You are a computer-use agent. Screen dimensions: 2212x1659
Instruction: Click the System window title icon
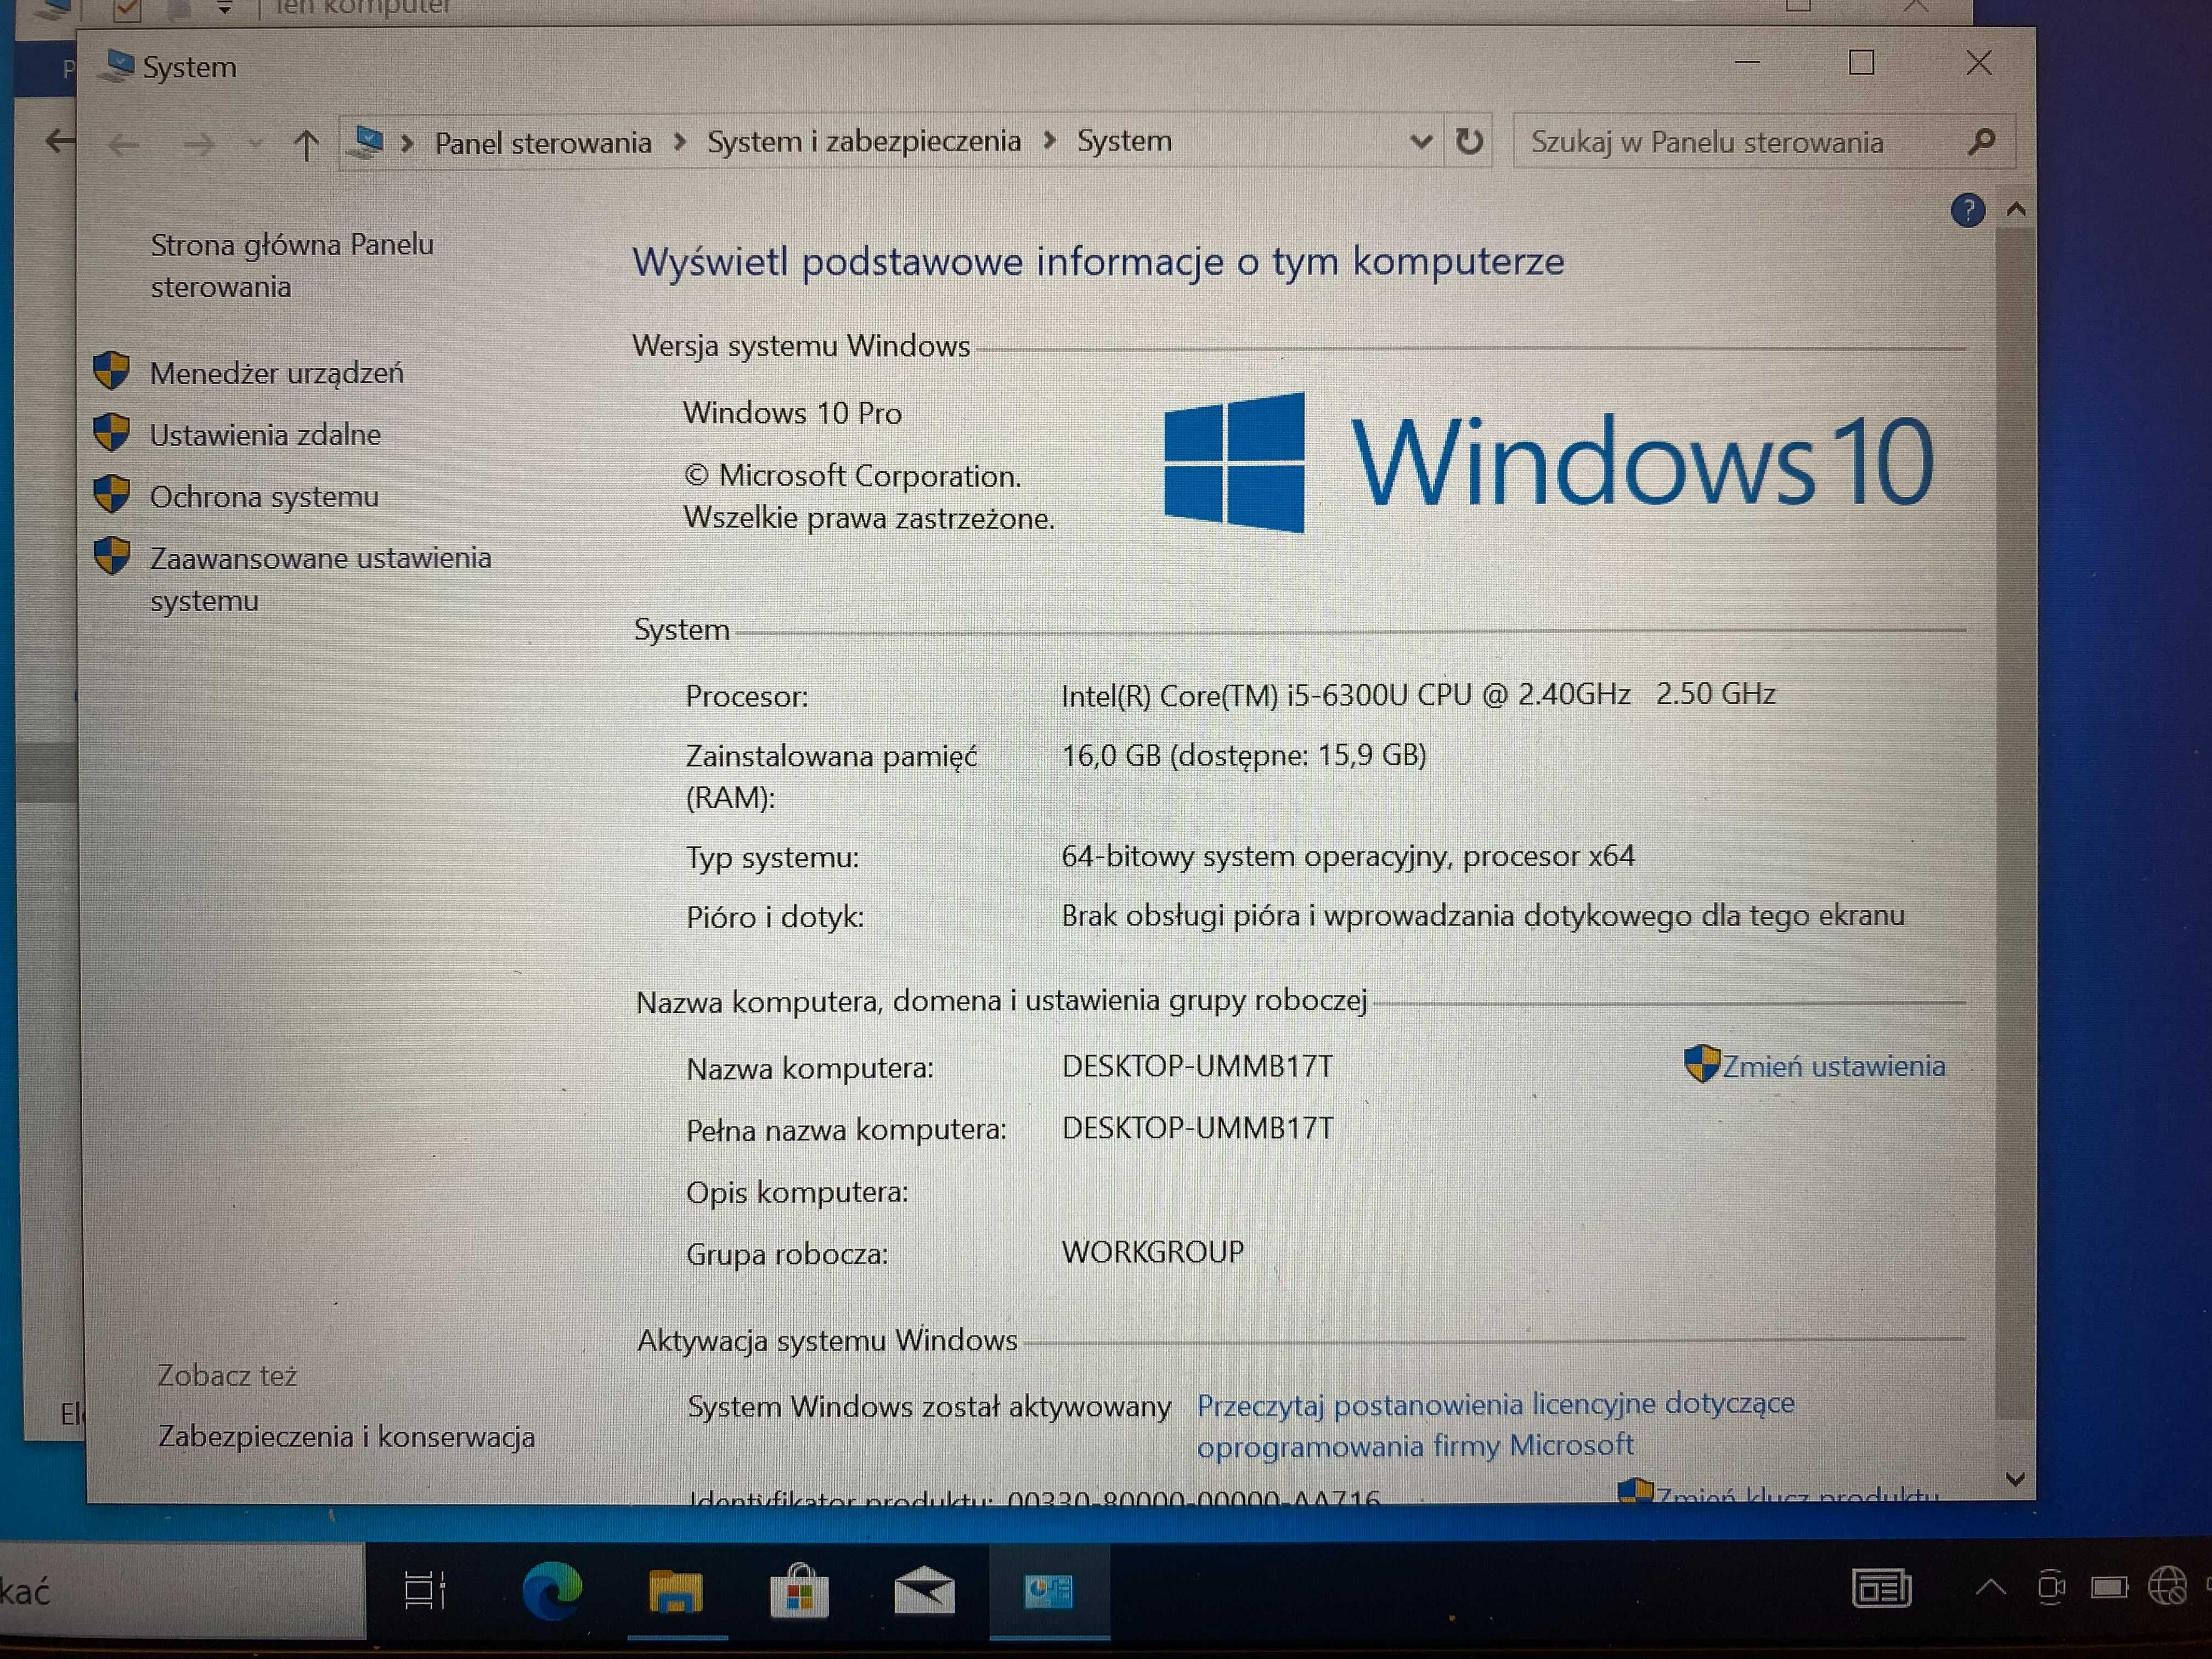117,66
